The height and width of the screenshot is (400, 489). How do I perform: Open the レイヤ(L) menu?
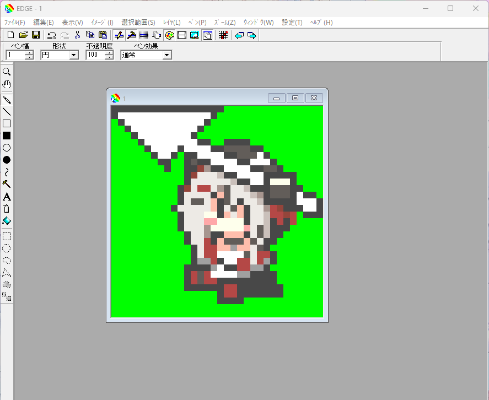click(x=172, y=23)
